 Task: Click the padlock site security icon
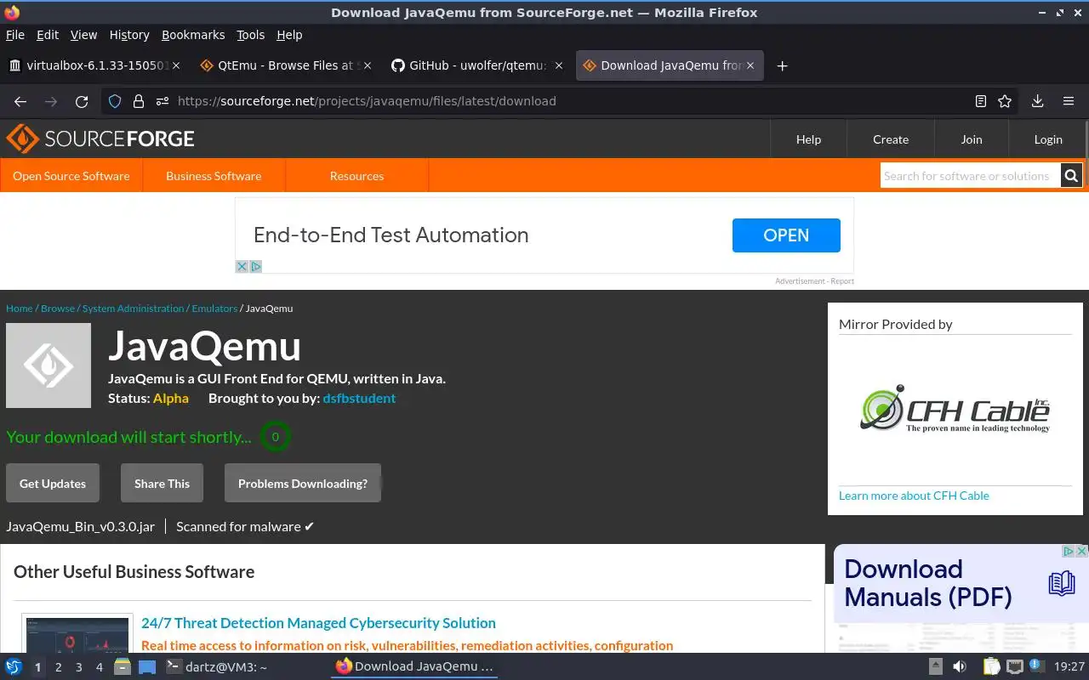coord(139,101)
